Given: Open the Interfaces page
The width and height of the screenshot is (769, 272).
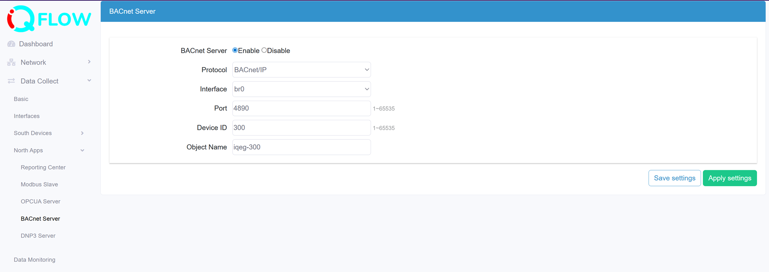Looking at the screenshot, I should click(27, 116).
